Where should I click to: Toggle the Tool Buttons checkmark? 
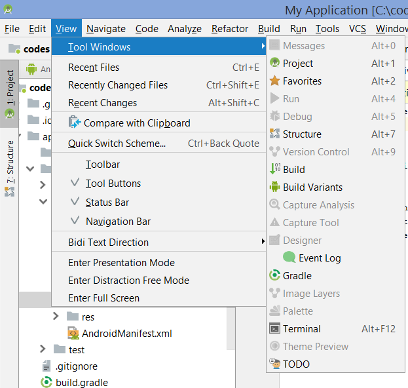[x=75, y=184]
